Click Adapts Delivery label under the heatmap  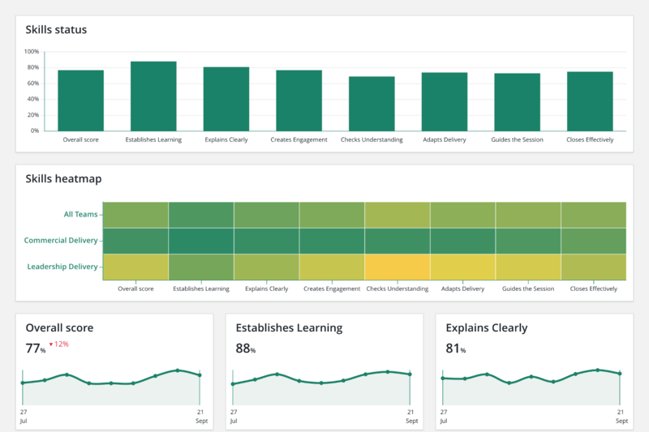462,289
